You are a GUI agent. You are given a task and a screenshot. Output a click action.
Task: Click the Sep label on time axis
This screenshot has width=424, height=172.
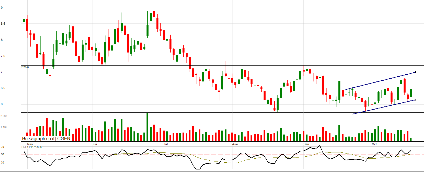coord(306,144)
